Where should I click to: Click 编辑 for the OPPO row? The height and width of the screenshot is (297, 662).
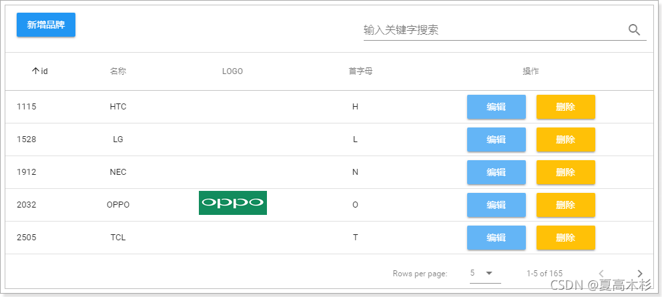(496, 205)
